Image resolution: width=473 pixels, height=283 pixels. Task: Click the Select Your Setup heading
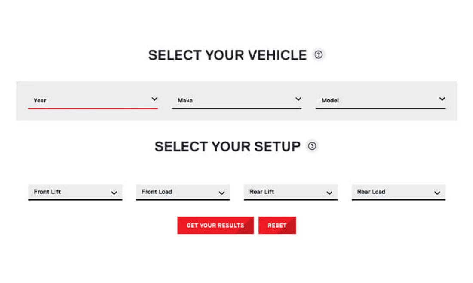tap(227, 147)
